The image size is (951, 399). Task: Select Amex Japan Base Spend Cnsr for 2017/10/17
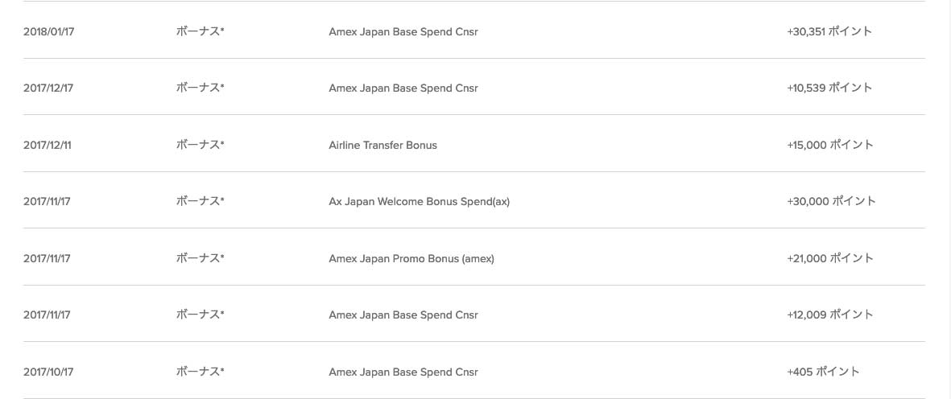click(403, 372)
